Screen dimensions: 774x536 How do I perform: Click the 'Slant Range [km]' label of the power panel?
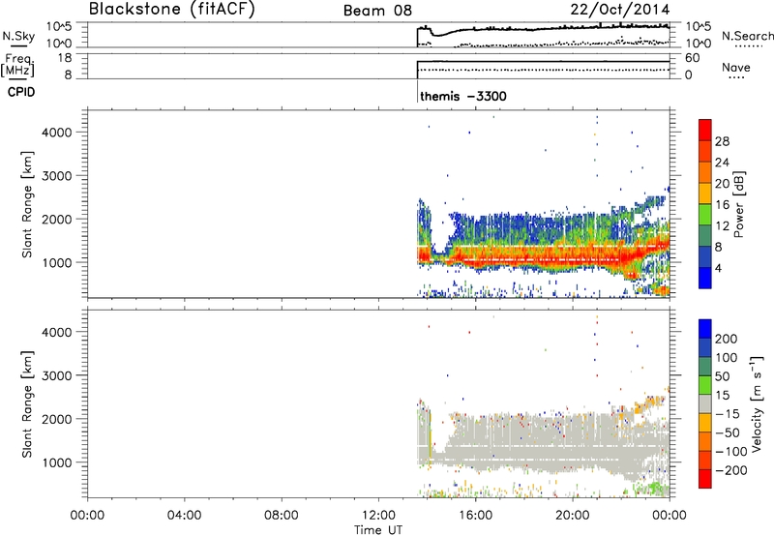coord(27,204)
